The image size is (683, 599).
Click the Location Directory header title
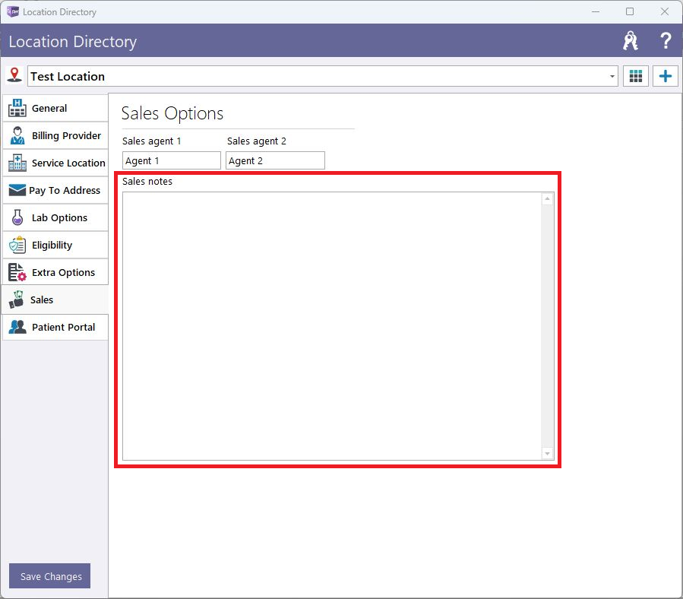[73, 42]
